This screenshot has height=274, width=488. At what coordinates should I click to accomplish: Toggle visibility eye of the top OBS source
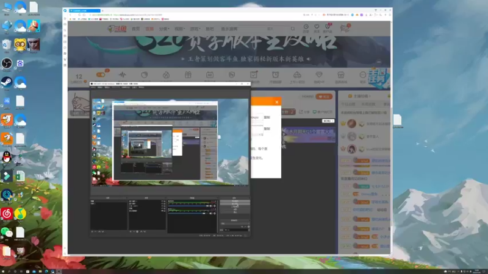click(x=162, y=202)
